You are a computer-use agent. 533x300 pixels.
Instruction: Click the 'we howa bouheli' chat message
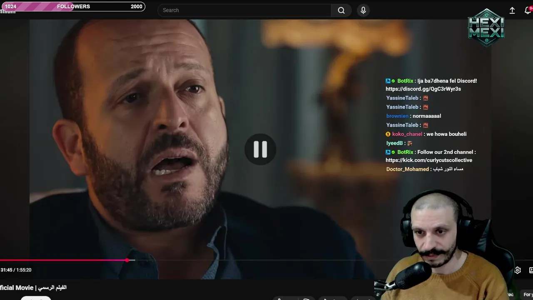point(446,134)
